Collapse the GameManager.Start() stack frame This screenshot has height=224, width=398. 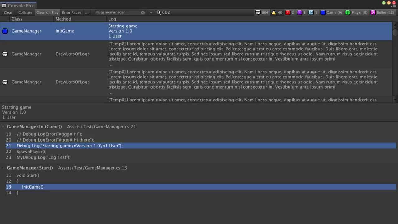click(x=3, y=168)
